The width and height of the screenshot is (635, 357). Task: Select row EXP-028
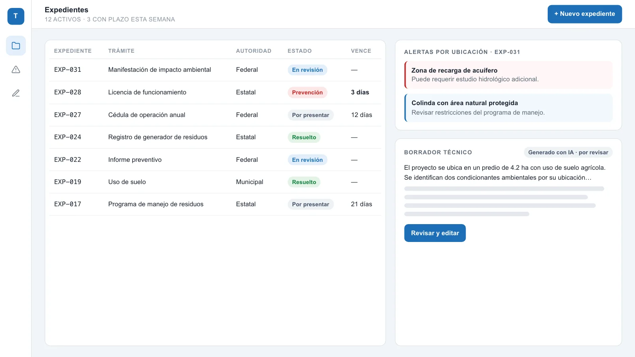point(215,92)
